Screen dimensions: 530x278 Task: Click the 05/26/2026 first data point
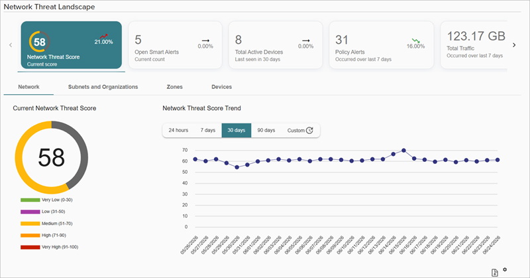(195, 159)
